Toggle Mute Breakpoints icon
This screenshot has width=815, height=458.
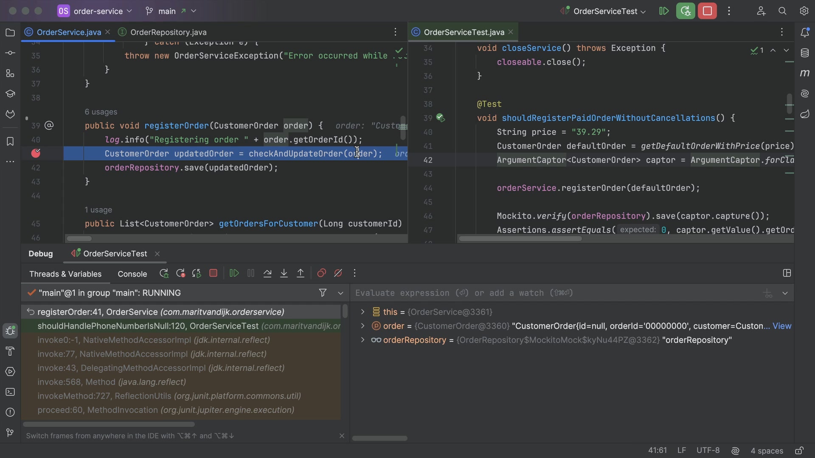point(338,274)
